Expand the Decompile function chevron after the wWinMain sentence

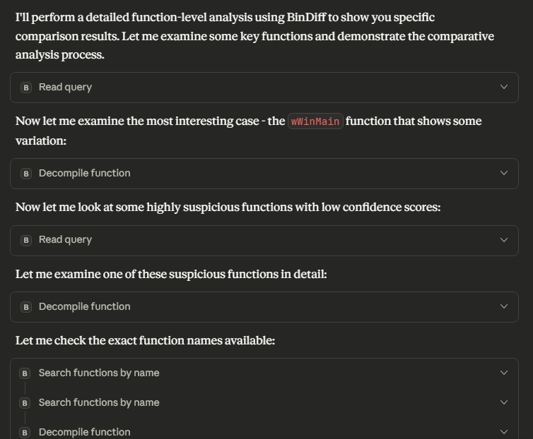coord(503,174)
